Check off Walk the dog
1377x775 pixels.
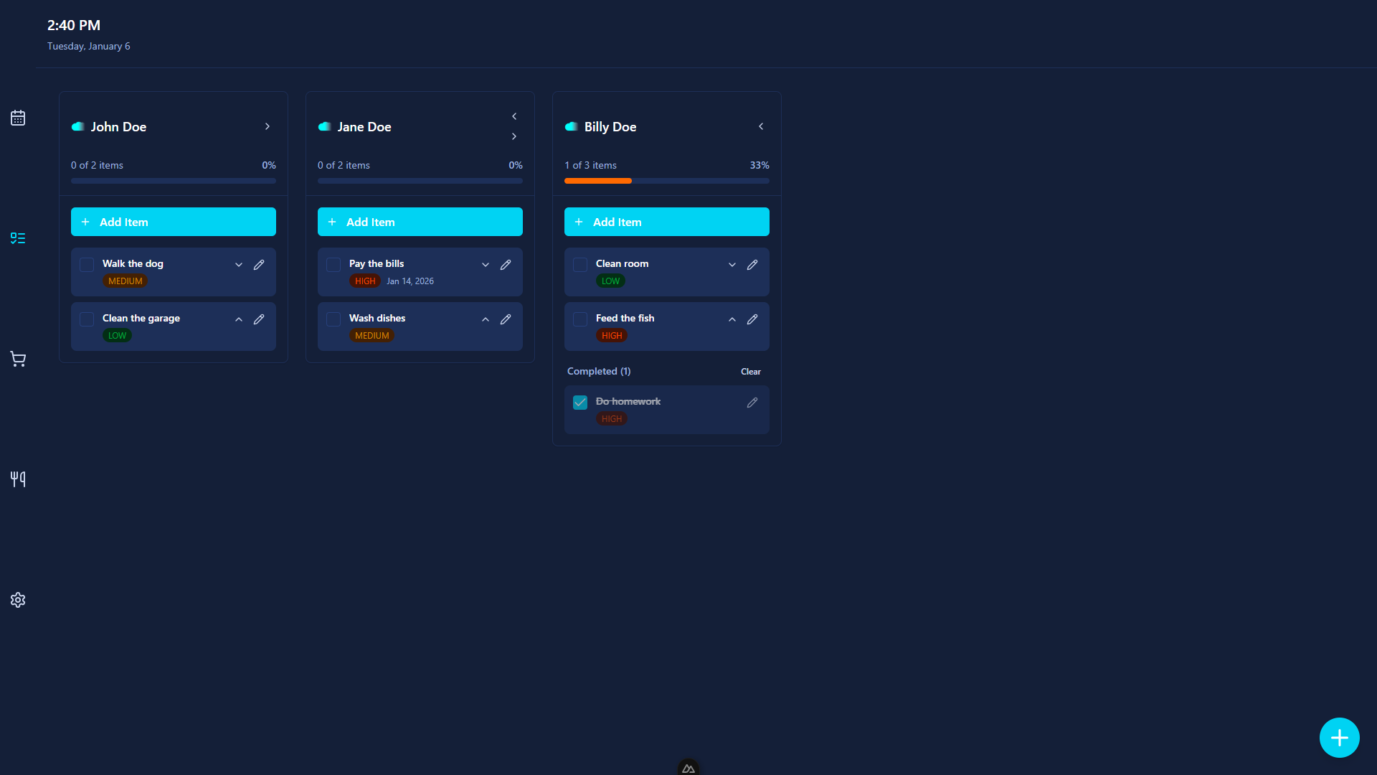(x=87, y=265)
